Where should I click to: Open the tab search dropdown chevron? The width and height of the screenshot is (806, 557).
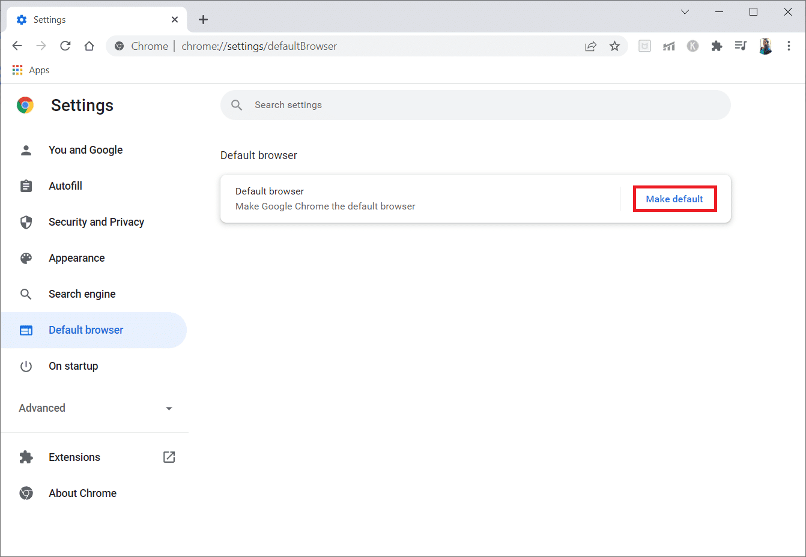click(x=685, y=12)
